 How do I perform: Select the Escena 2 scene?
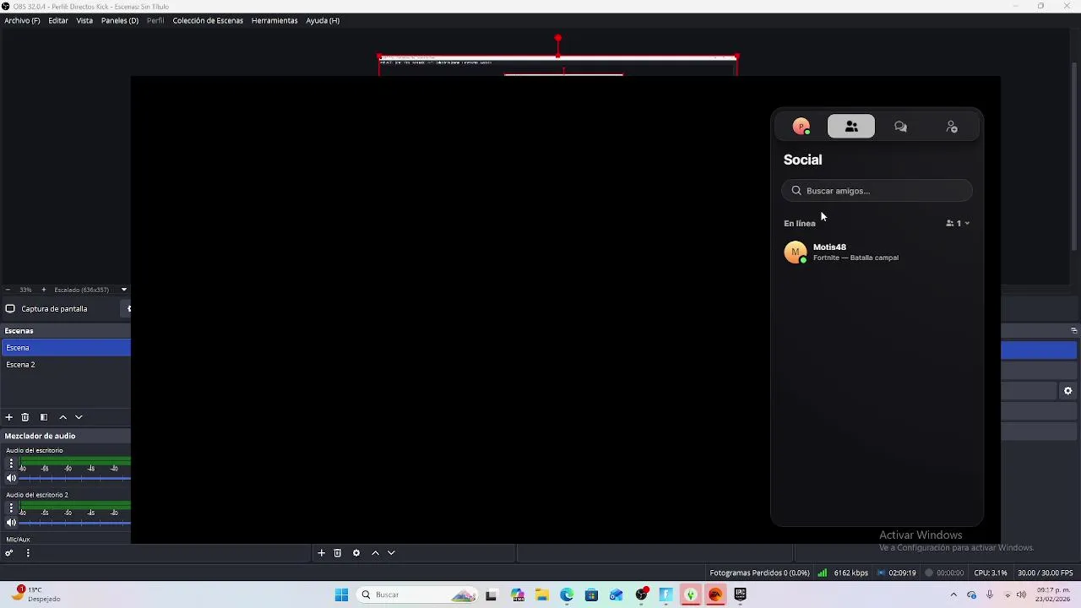coord(66,365)
